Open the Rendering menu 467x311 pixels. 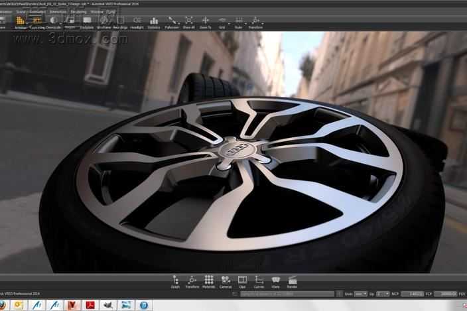(79, 12)
